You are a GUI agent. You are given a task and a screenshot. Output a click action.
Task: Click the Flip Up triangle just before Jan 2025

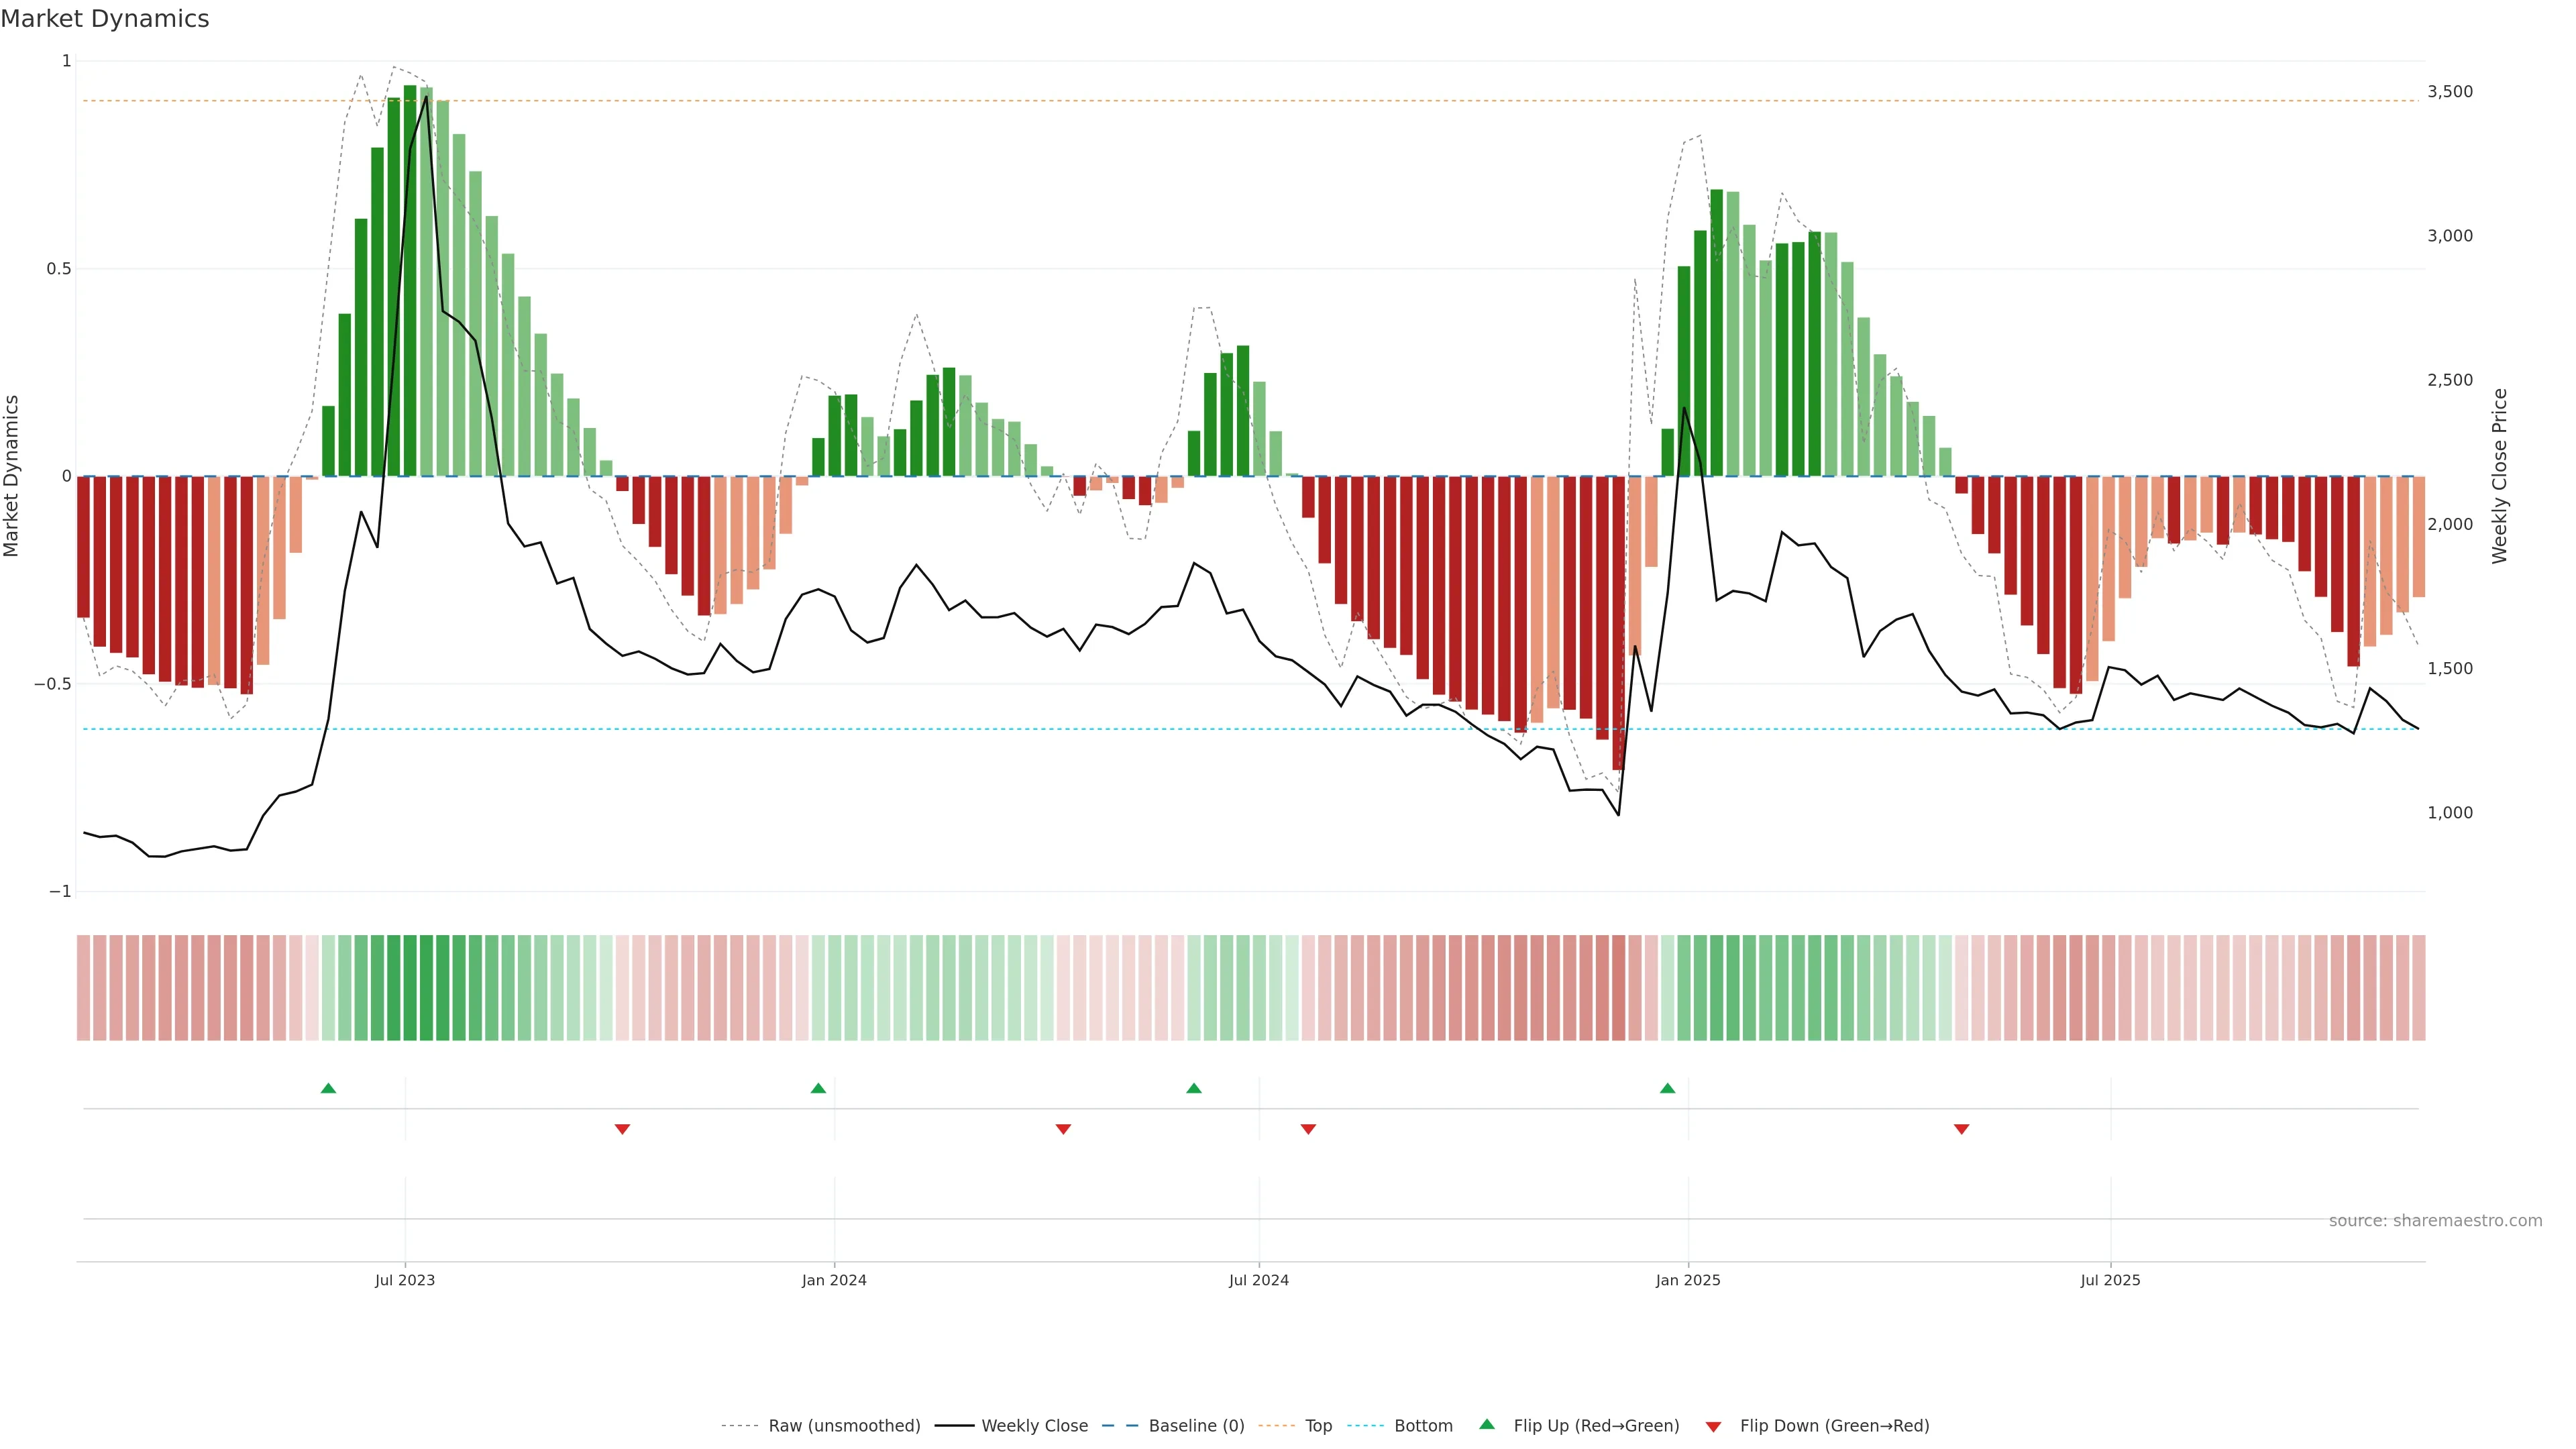(x=1667, y=1088)
